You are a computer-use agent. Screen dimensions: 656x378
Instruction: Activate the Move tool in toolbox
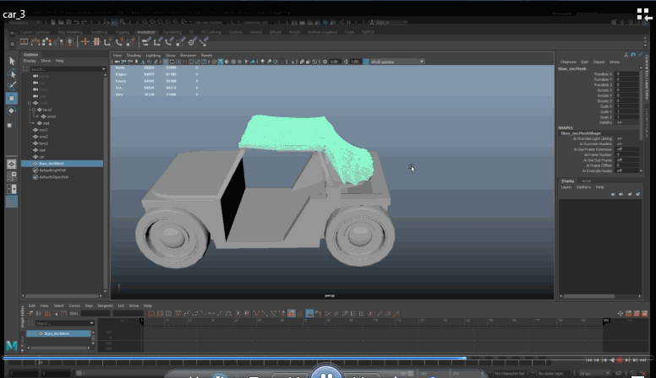tap(12, 98)
